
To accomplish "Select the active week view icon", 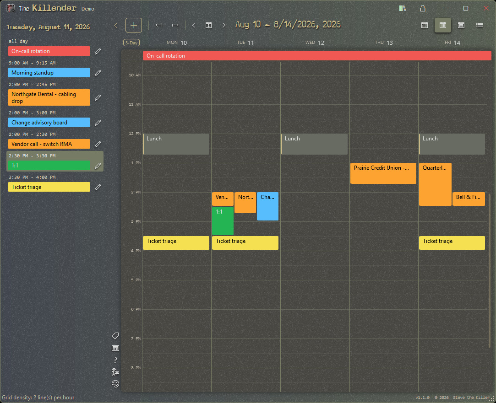I will tap(443, 25).
